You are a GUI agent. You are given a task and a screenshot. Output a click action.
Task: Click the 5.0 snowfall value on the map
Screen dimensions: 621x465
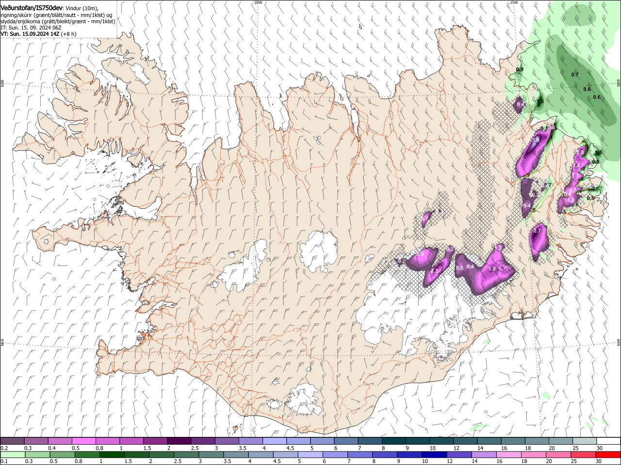(536, 140)
